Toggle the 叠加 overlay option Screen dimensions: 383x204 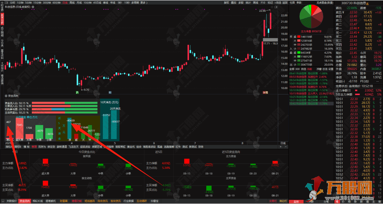[x=233, y=2]
